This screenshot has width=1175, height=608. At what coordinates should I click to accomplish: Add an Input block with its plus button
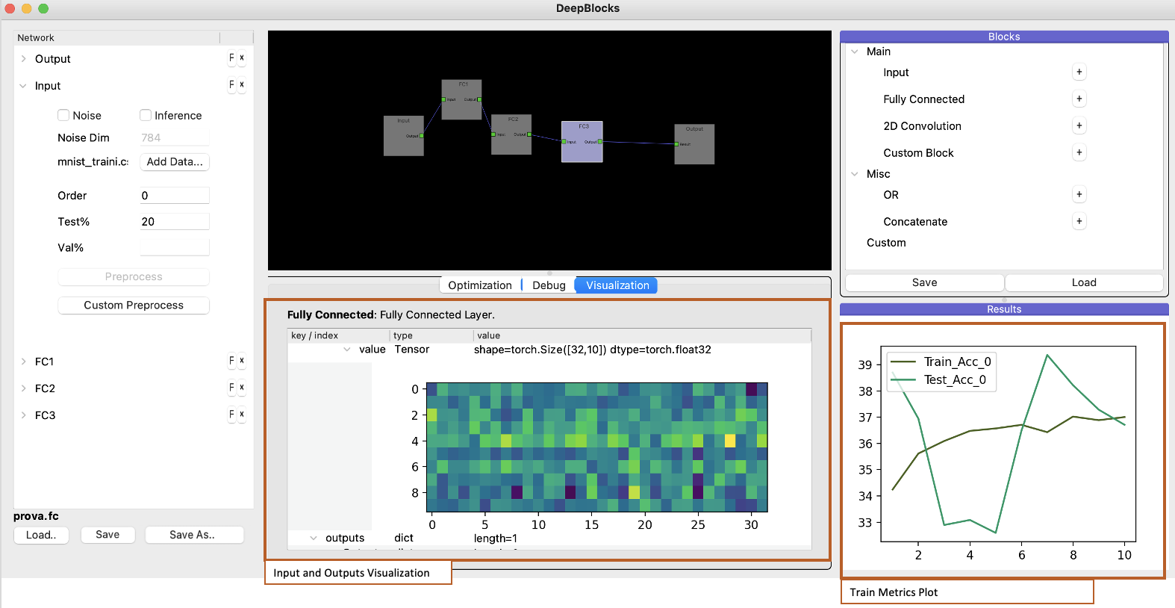1079,72
